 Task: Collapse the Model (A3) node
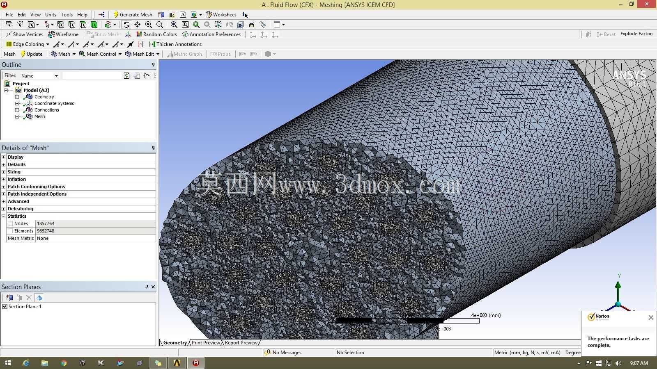pyautogui.click(x=6, y=90)
